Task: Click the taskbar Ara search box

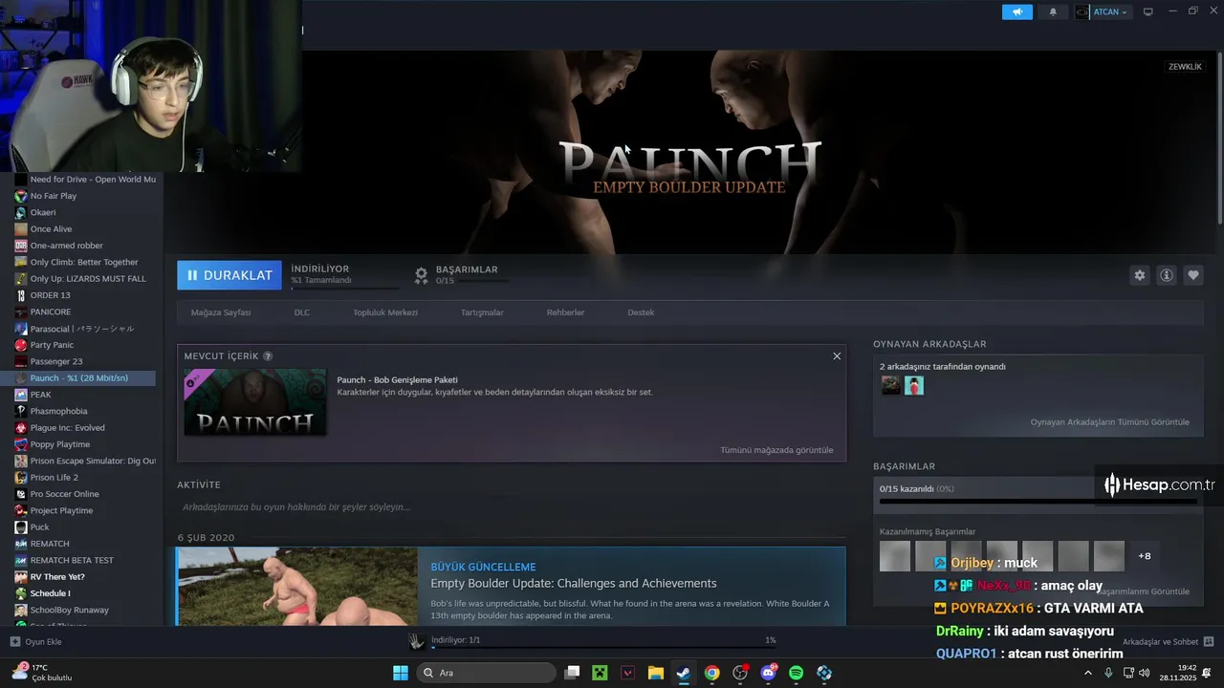Action: (486, 673)
